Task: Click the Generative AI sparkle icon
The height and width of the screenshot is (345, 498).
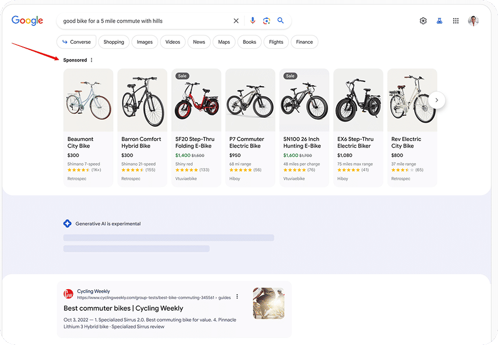Action: [67, 223]
